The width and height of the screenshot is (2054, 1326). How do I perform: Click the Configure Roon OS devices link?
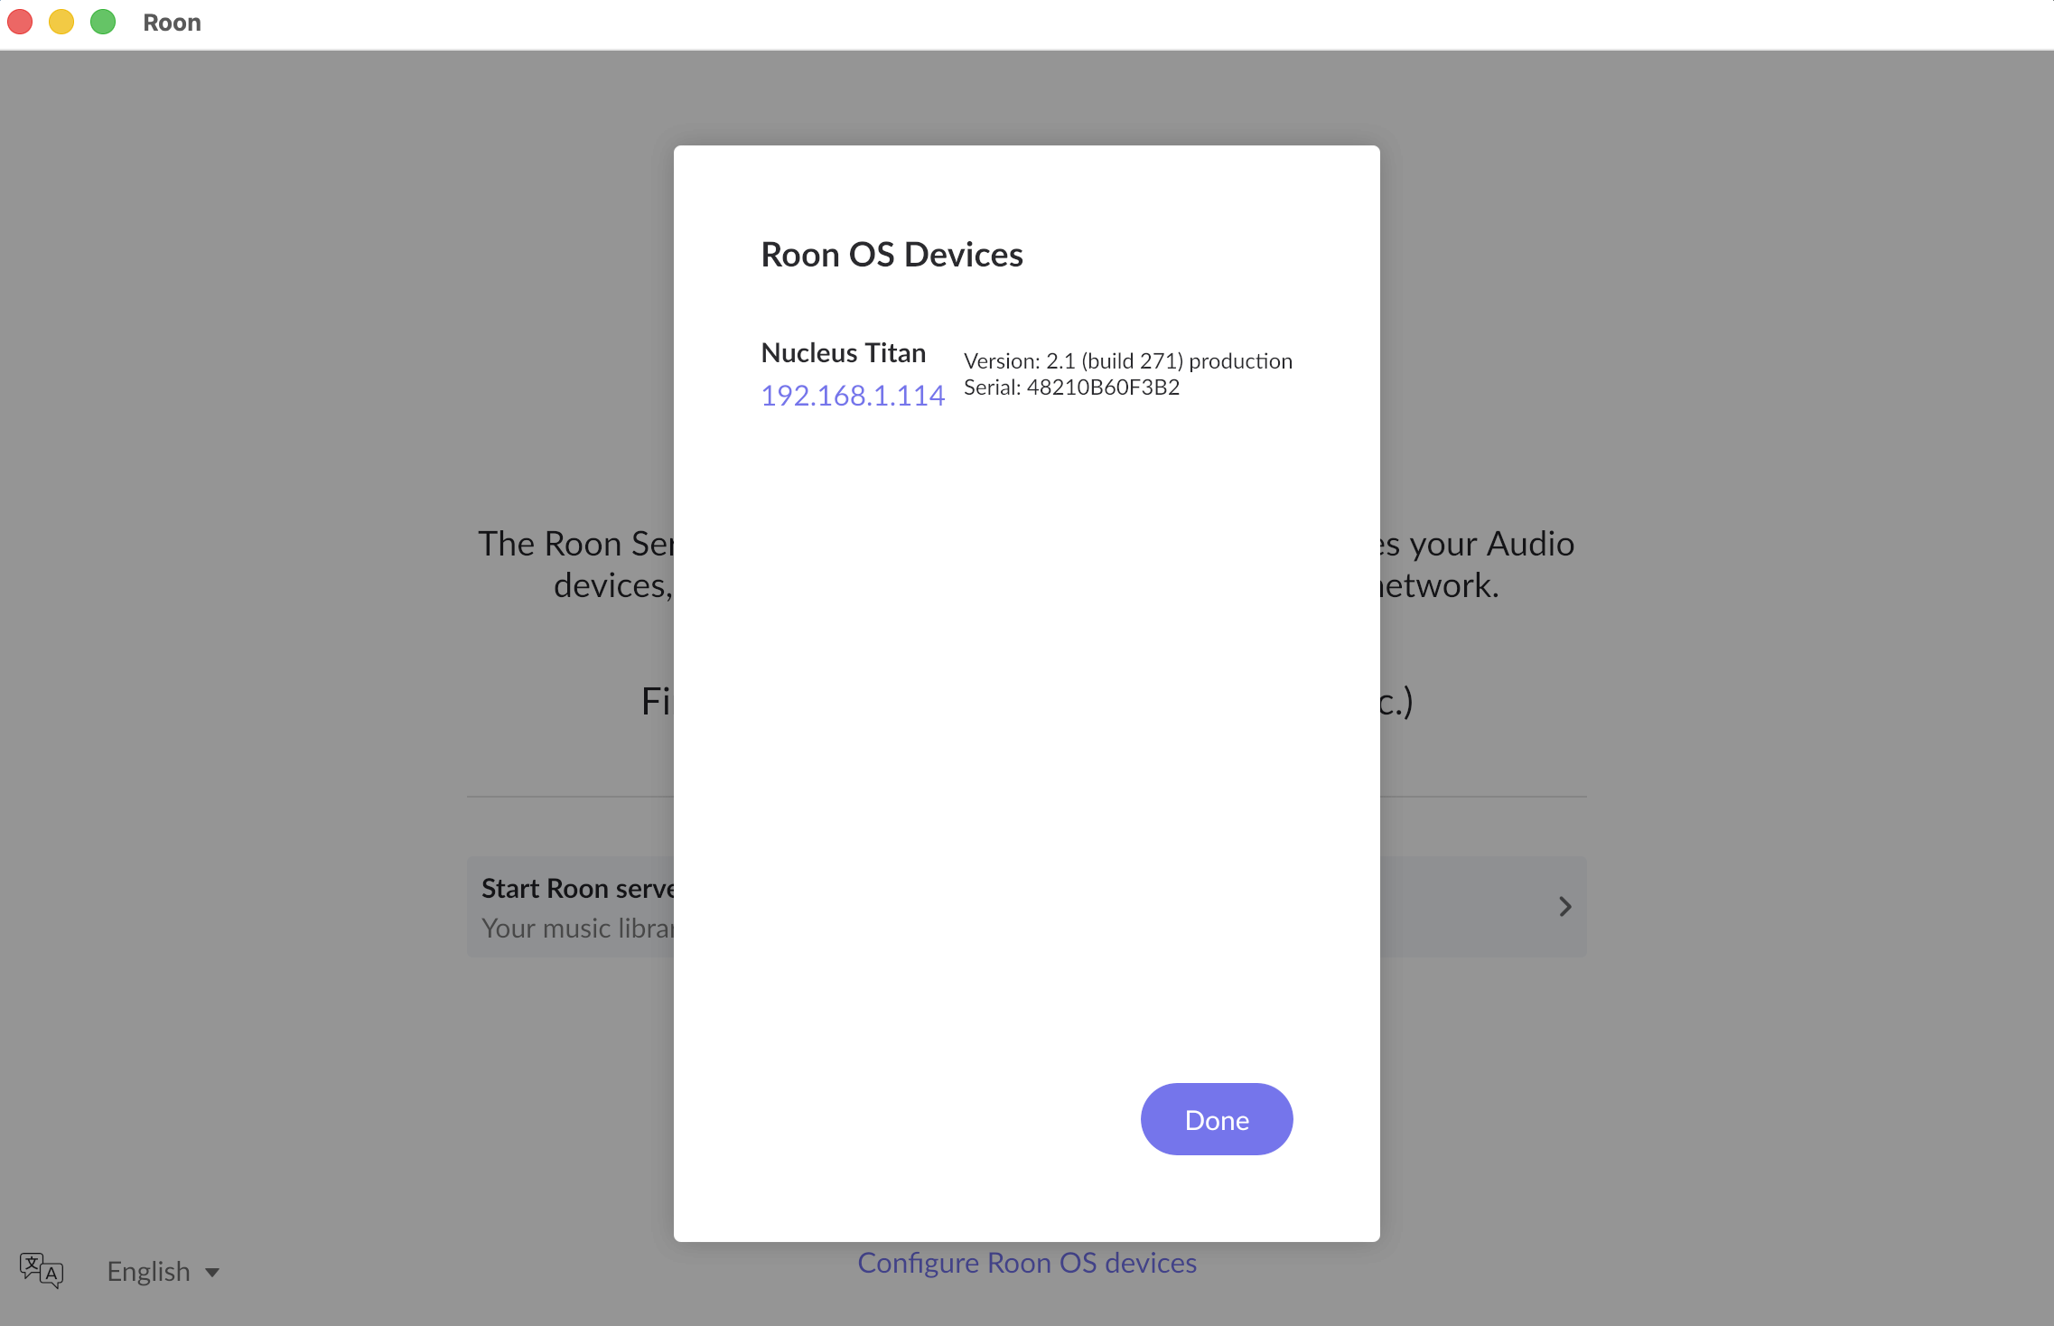[1027, 1263]
